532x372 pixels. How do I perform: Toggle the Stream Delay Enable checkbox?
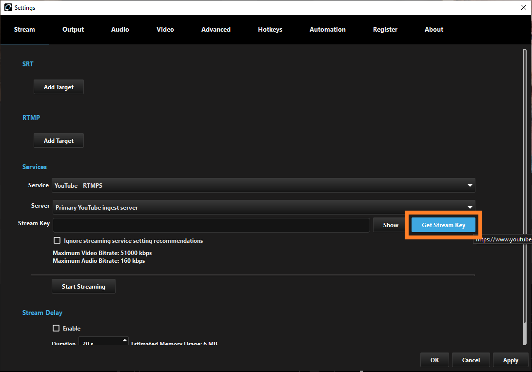pos(56,329)
